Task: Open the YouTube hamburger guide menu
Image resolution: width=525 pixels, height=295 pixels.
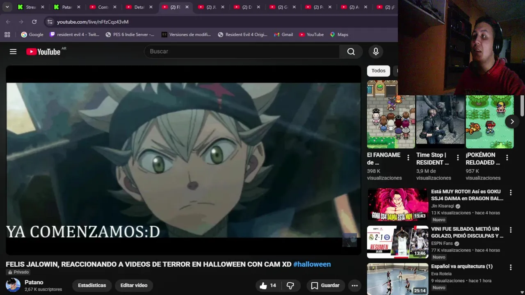Action: click(13, 52)
